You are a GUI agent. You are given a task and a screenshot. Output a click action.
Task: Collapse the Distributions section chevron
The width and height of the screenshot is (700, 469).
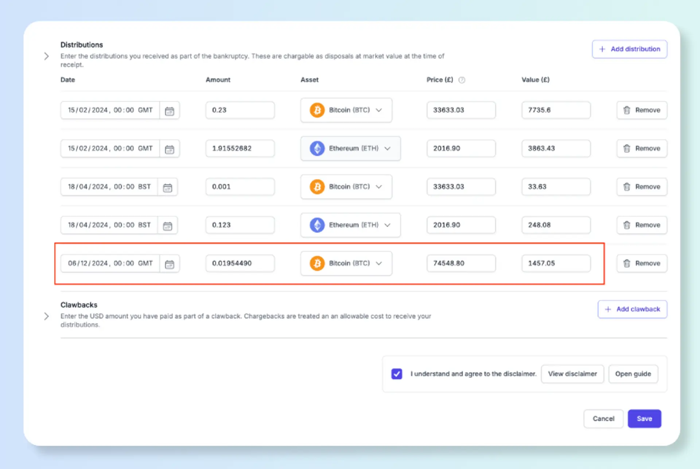click(46, 56)
